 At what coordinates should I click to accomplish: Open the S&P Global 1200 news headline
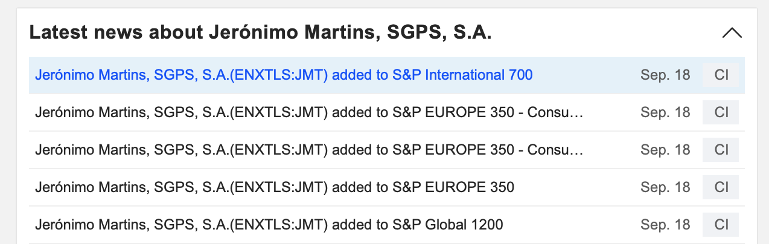tap(269, 225)
